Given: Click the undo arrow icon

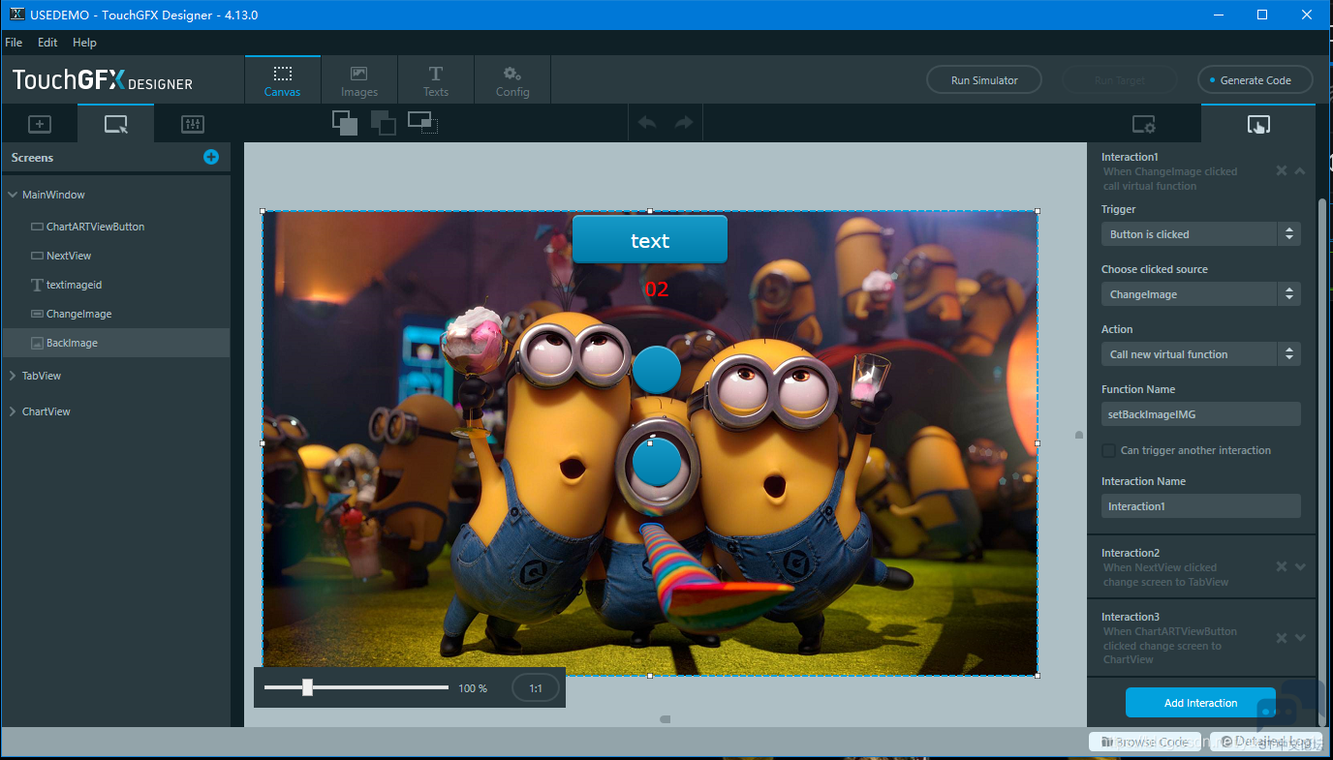Looking at the screenshot, I should (x=647, y=123).
